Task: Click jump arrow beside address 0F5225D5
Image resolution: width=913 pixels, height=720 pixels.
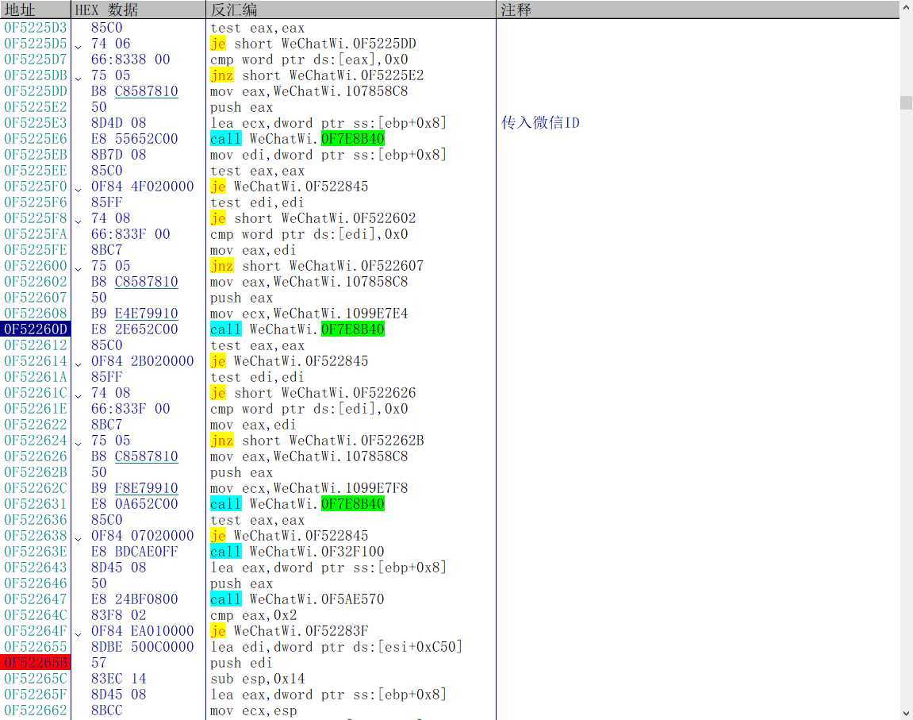Action: pos(78,45)
